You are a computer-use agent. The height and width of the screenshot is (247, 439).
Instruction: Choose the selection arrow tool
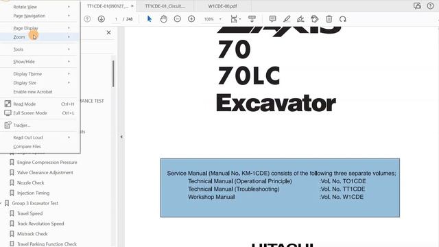[150, 19]
